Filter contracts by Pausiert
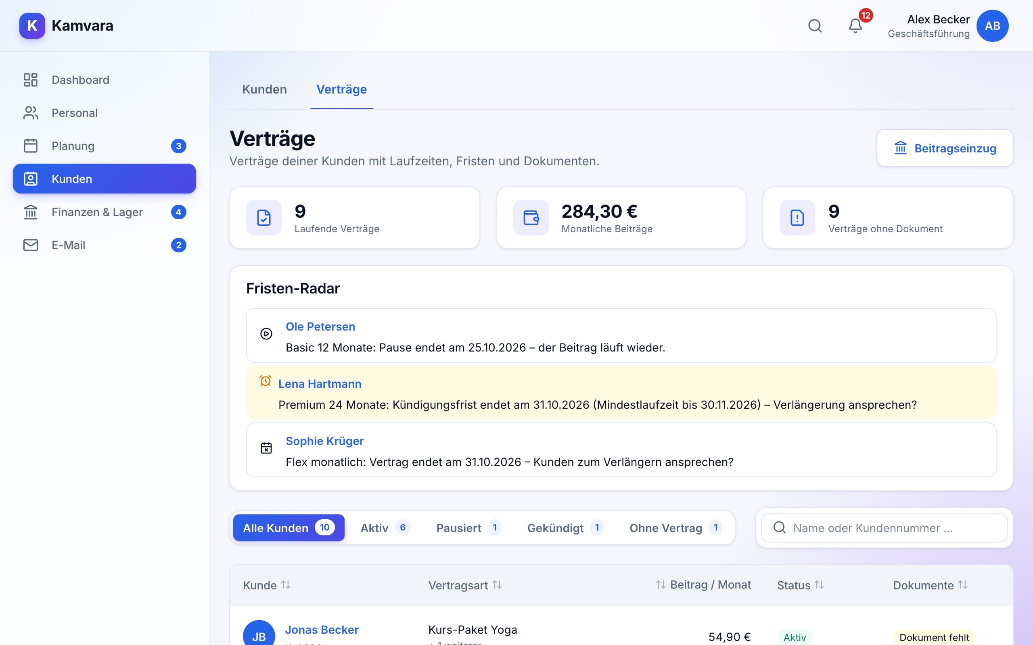The width and height of the screenshot is (1033, 645). (469, 528)
